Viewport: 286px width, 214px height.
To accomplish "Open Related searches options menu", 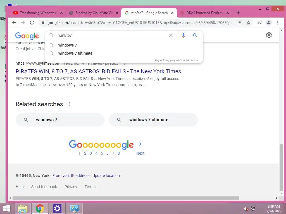I will coord(69,104).
